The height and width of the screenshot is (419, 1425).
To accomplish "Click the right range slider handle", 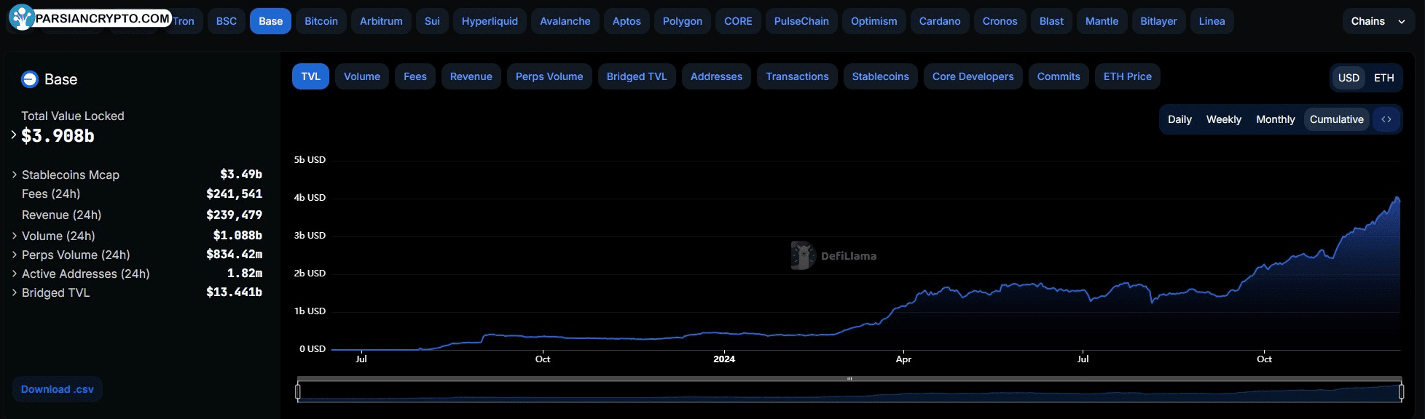I will (x=1401, y=391).
